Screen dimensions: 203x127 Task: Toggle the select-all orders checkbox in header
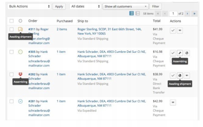coord(11,21)
